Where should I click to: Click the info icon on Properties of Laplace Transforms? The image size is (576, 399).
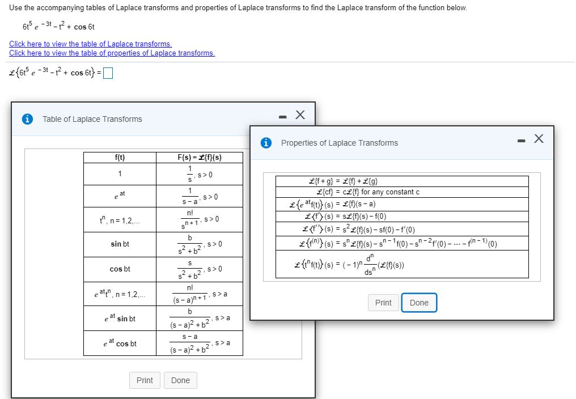click(266, 143)
